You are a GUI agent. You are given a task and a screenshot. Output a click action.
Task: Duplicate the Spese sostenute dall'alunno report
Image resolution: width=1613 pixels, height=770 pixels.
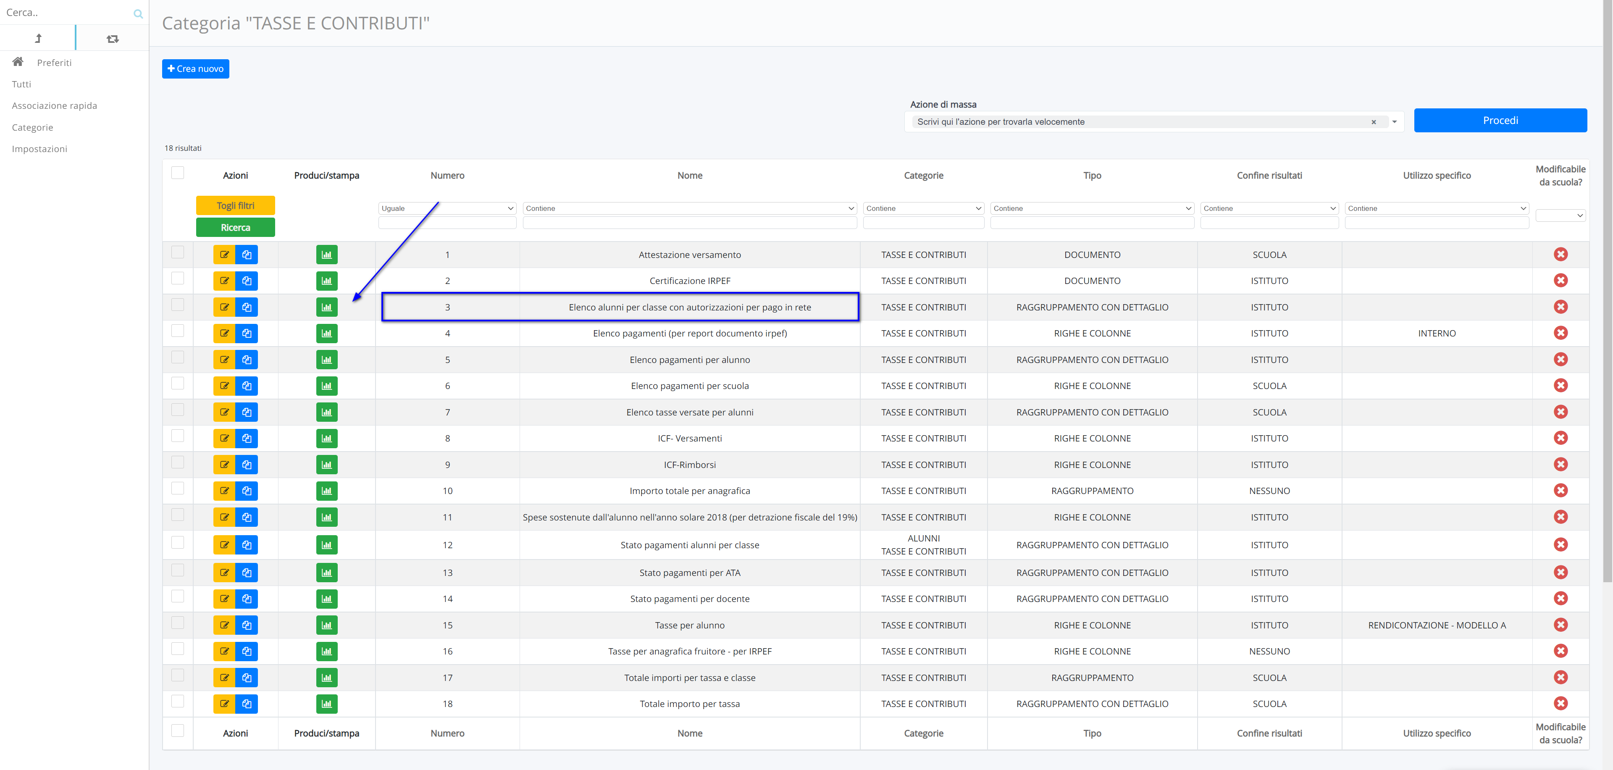(x=247, y=518)
